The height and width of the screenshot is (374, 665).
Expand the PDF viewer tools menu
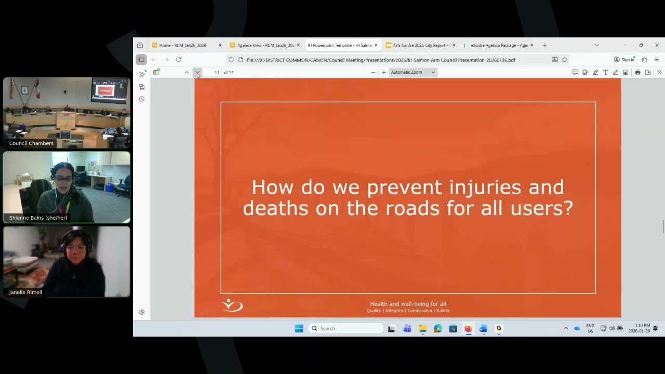(659, 72)
